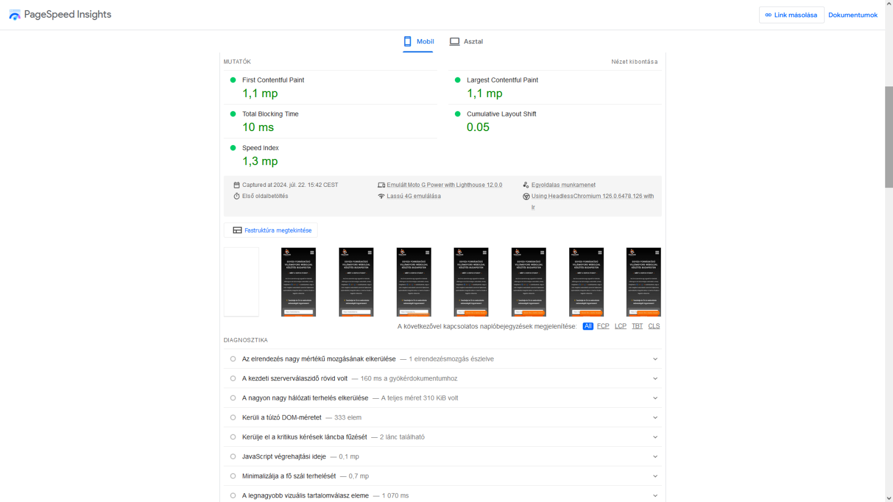This screenshot has width=893, height=502.
Task: Click the second filmstrip screenshot thumbnail
Action: coord(299,282)
